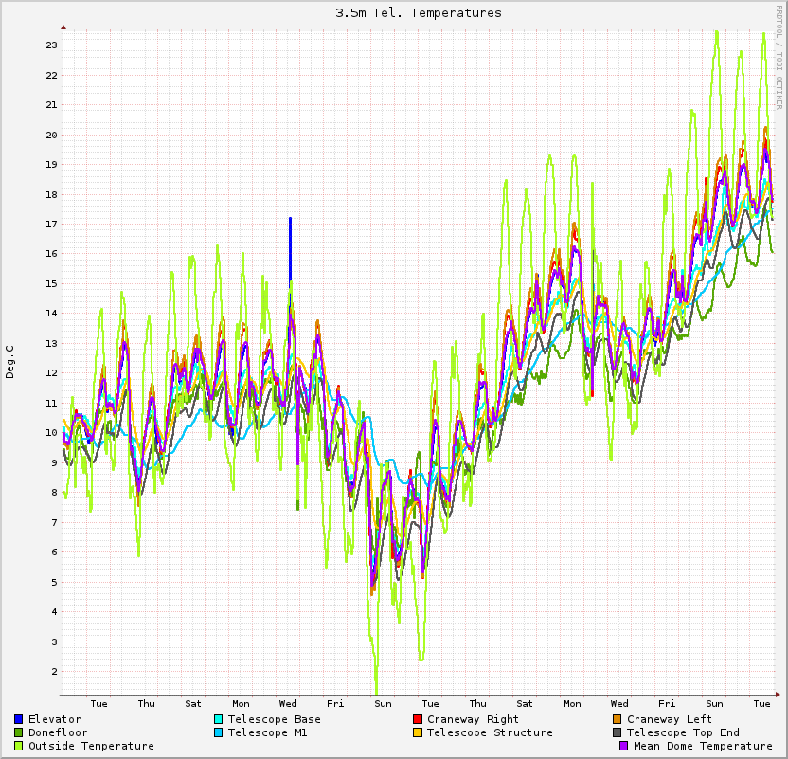Click the blue Elevator legend swatch
This screenshot has height=759, width=788.
(x=19, y=719)
